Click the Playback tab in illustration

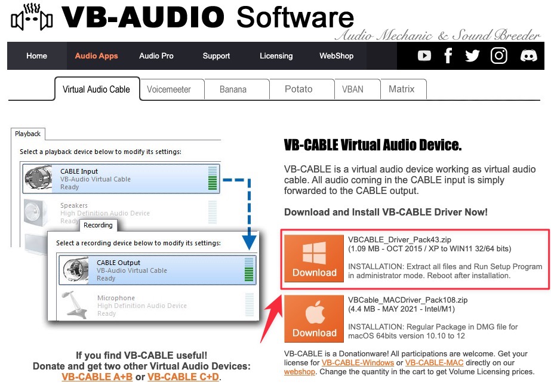tap(28, 134)
